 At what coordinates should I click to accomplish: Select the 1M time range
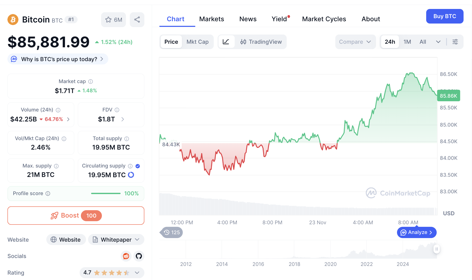tap(407, 42)
